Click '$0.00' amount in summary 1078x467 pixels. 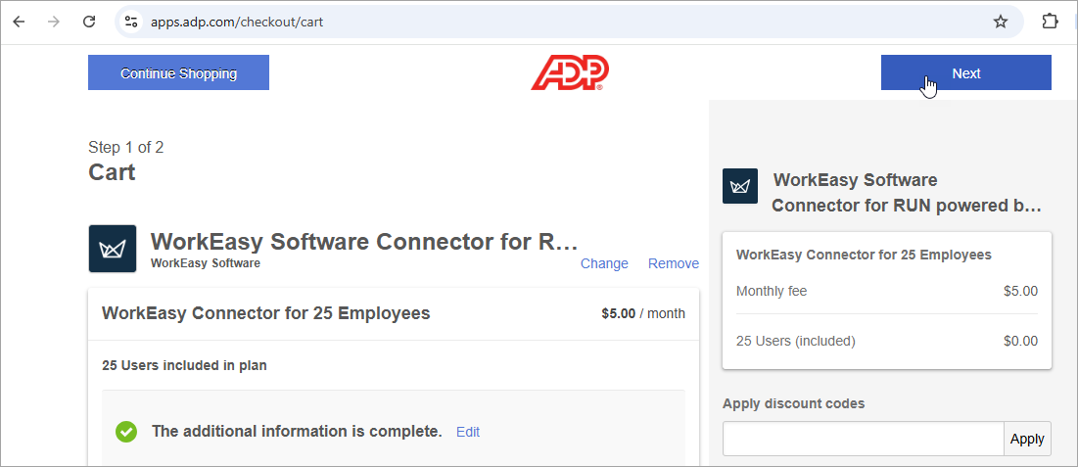click(1021, 341)
